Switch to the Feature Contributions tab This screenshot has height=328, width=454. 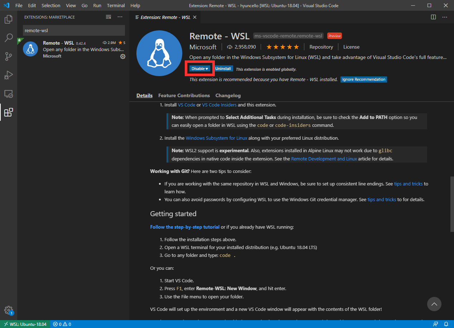(x=184, y=95)
